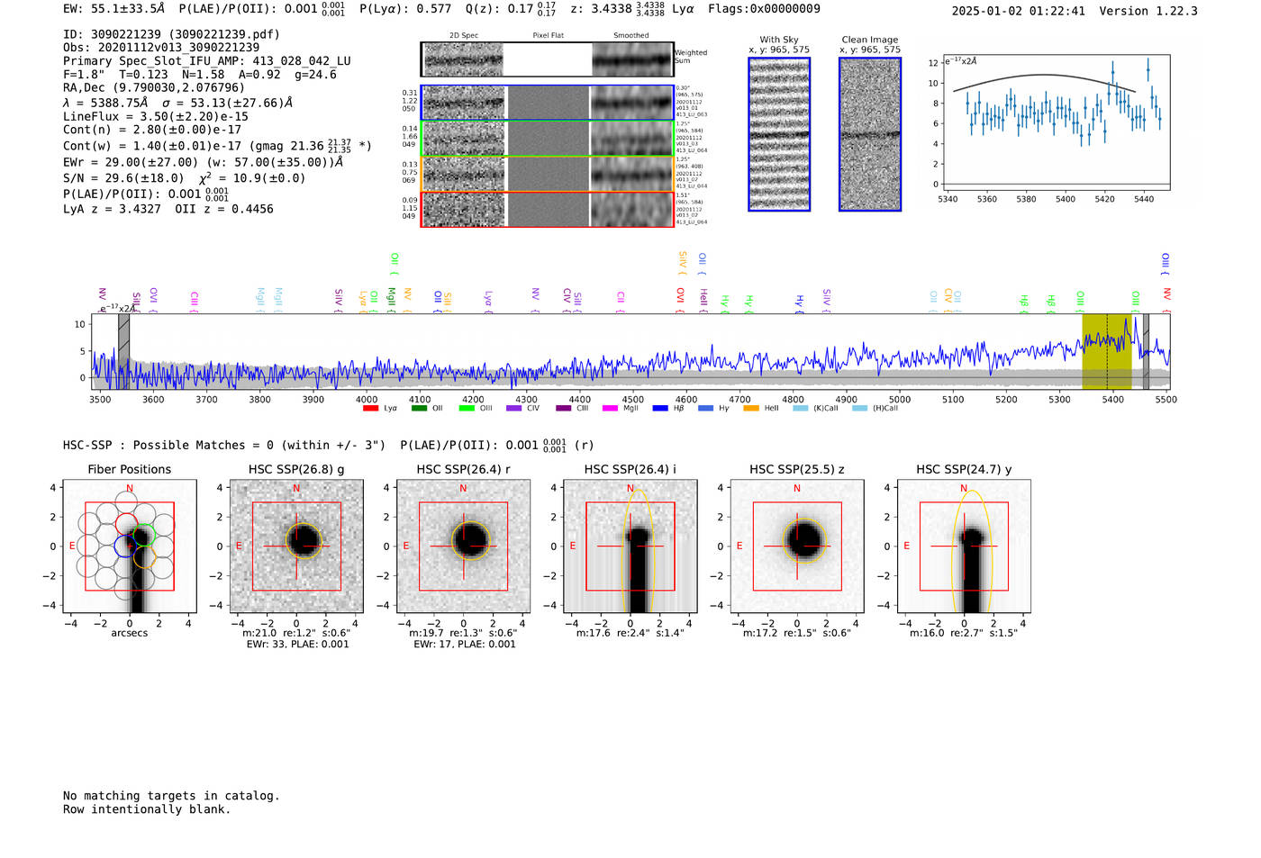Select the With Sky spectrum image
The image size is (1261, 858).
(779, 134)
